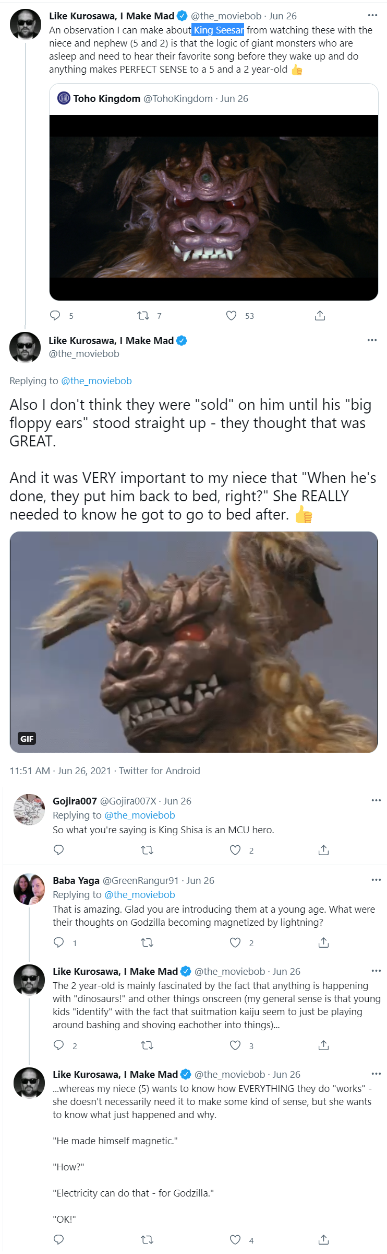Viewport: 387px width, 1254px height.
Task: Share the last tweet with 4 likes
Action: pos(323,1239)
